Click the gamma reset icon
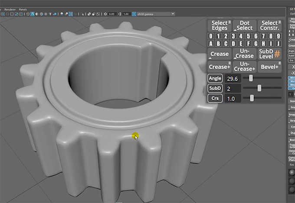The height and width of the screenshot is (203, 295). pos(120,14)
